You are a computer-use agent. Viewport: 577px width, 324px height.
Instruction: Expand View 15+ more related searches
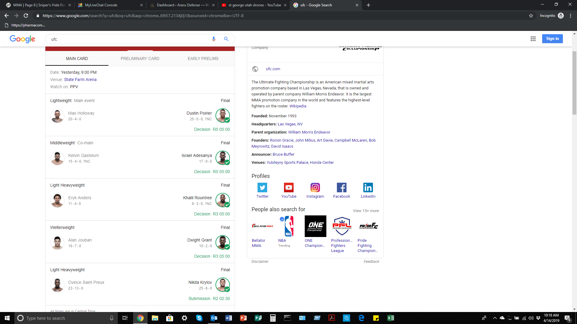(366, 211)
